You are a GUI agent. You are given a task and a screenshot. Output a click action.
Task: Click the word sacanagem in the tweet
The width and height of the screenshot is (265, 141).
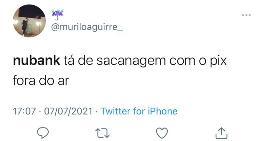130,61
